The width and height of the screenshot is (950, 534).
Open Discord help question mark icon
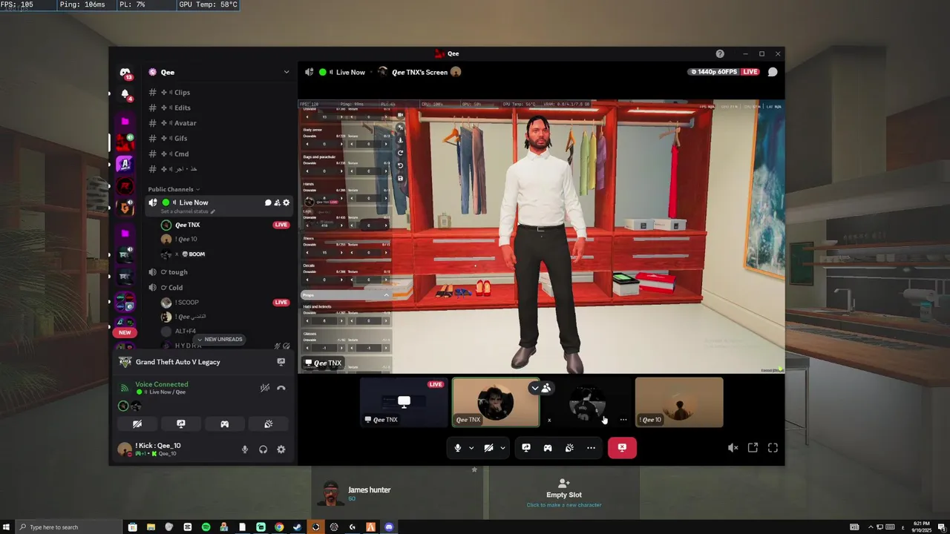coord(720,54)
